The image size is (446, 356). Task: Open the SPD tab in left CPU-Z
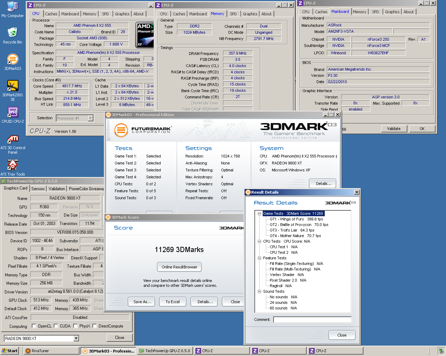[x=106, y=14]
